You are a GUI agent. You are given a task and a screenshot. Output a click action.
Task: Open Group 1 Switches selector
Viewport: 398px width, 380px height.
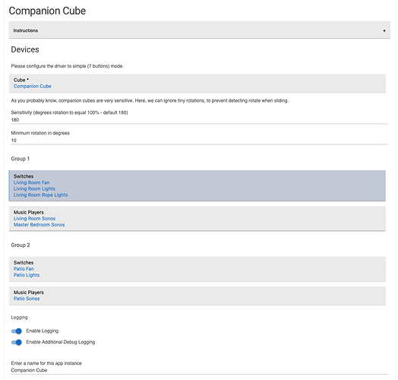(x=197, y=185)
